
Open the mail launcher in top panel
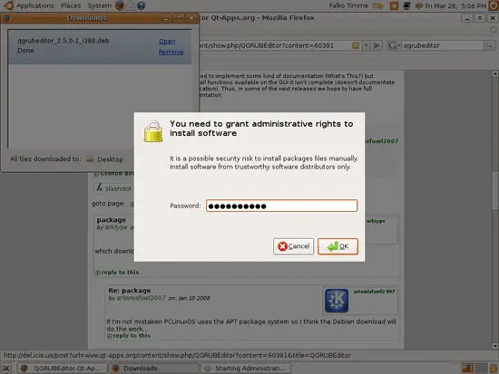pyautogui.click(x=130, y=5)
